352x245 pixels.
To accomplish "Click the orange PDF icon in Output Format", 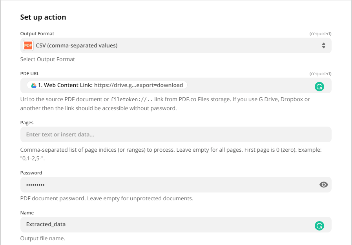I will tap(27, 45).
